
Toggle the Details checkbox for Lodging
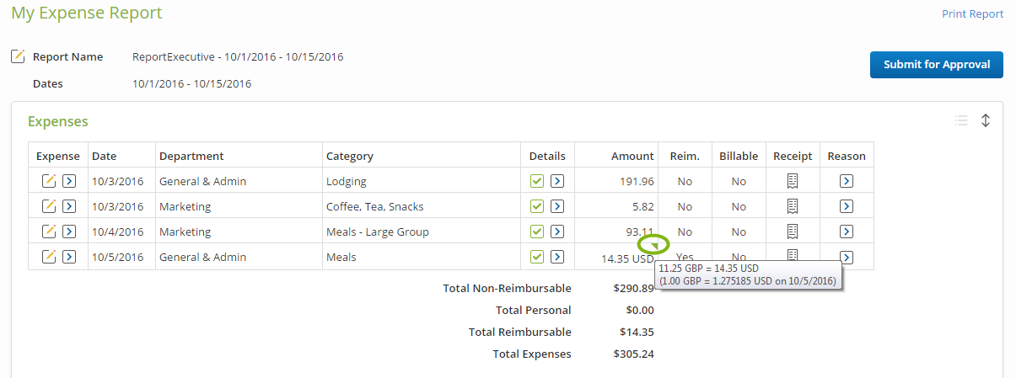tap(537, 181)
